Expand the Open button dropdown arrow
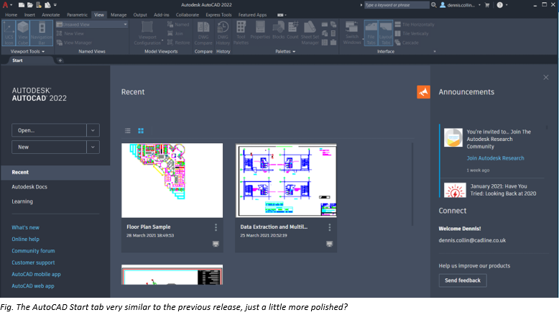Screen dimensions: 559x315 93,130
